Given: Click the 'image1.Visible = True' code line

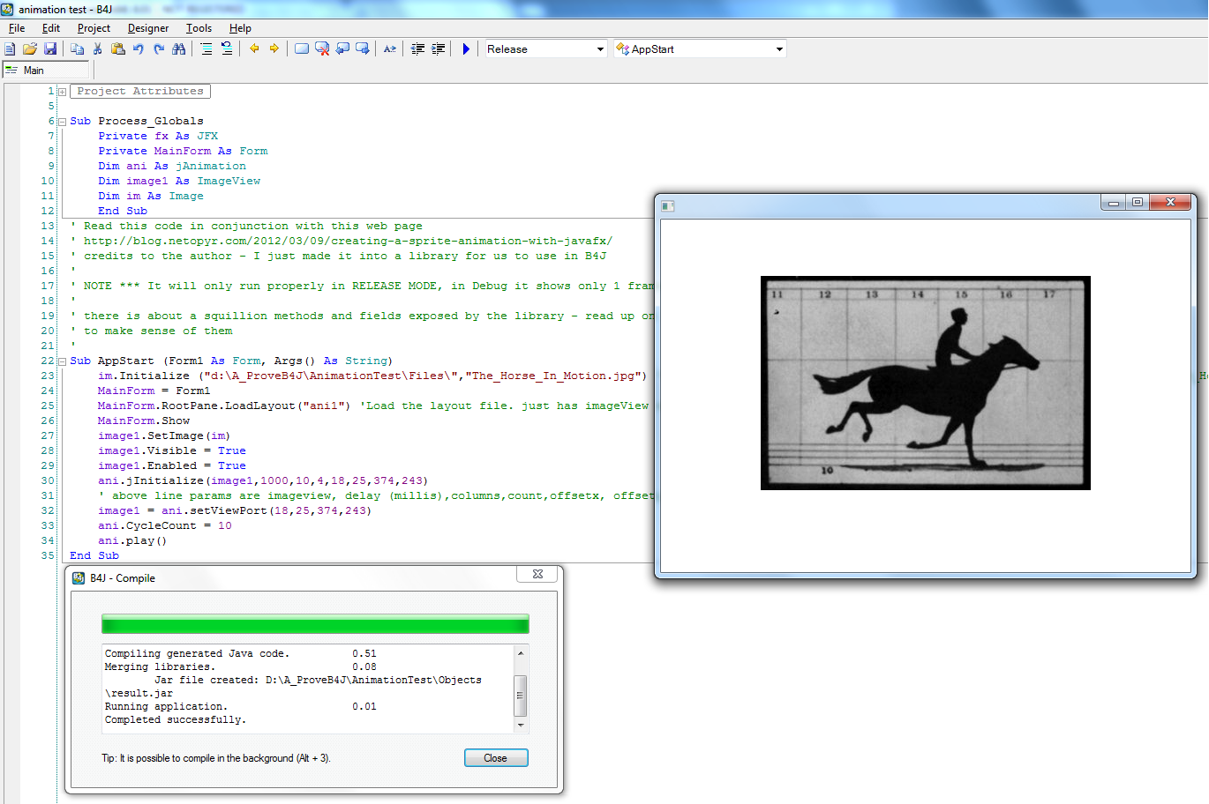Looking at the screenshot, I should click(172, 451).
